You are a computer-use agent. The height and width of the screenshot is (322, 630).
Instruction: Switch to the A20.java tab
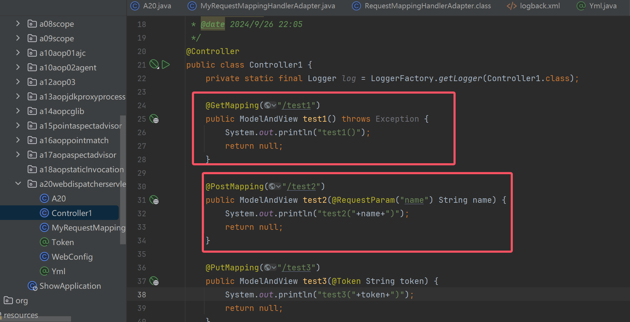(151, 6)
